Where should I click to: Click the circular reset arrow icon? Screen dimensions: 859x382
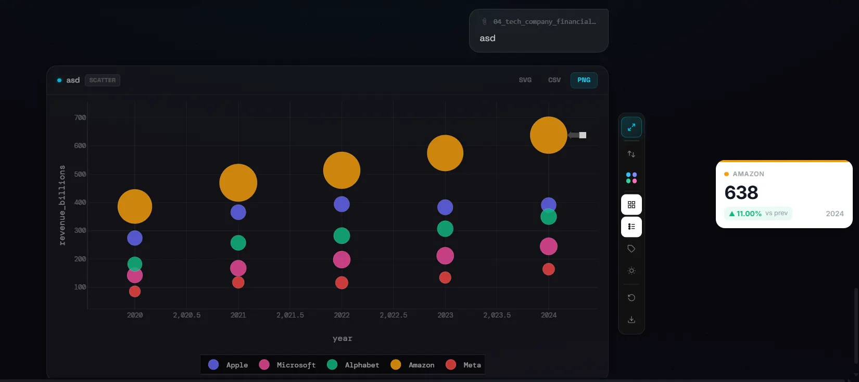(631, 298)
